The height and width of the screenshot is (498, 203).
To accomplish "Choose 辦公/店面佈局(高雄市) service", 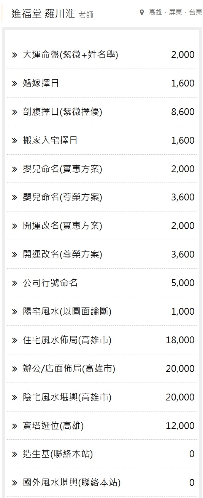I will click(102, 368).
